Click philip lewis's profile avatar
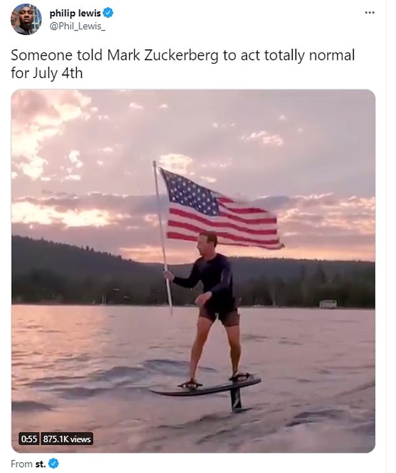The height and width of the screenshot is (473, 396). click(x=26, y=19)
